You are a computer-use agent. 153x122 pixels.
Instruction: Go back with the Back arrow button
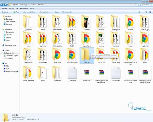coord(2,5)
